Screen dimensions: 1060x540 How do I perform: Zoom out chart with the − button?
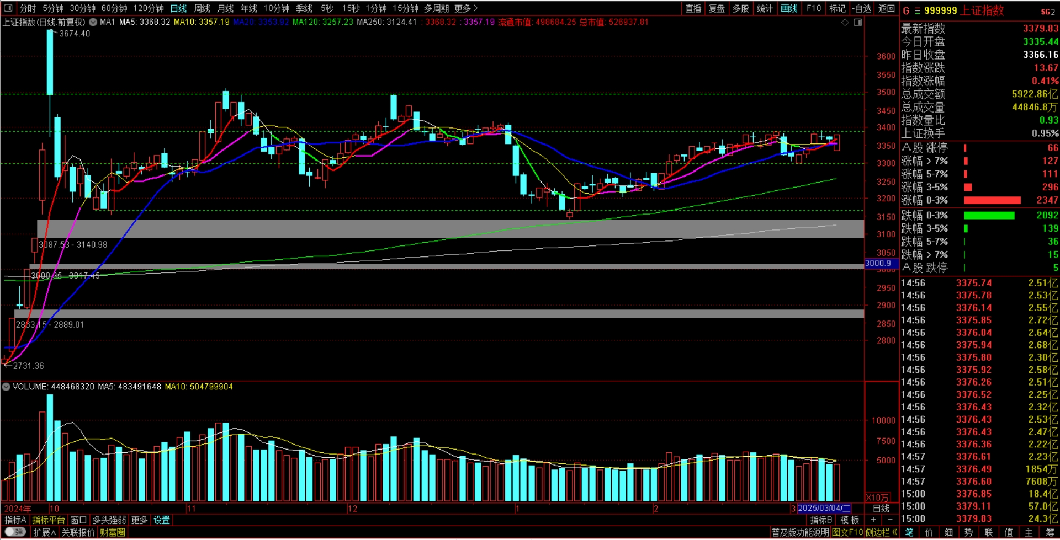point(890,520)
